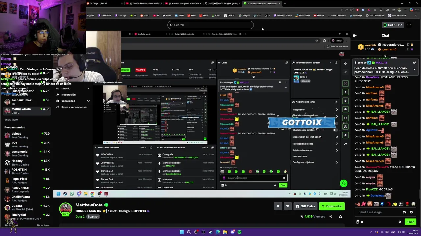
Task: Click dashboard info circle icon in side strip
Action: click(345, 64)
